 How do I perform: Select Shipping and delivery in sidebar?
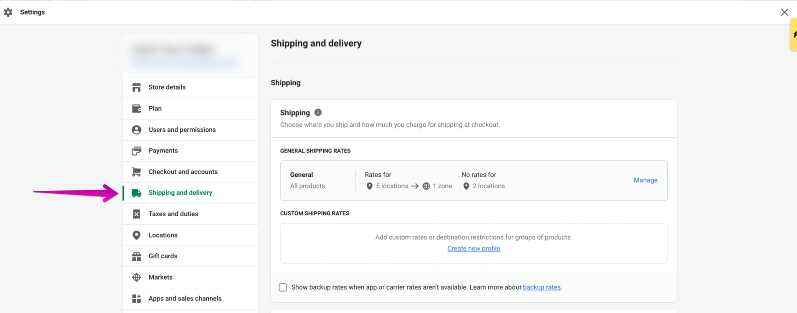[180, 193]
